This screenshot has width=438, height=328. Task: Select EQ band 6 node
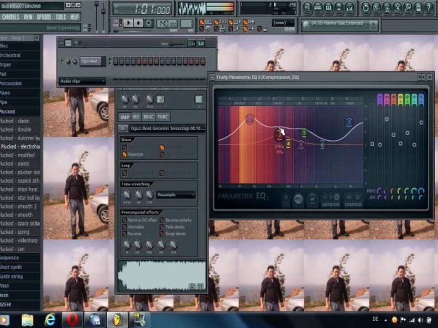pos(322,145)
